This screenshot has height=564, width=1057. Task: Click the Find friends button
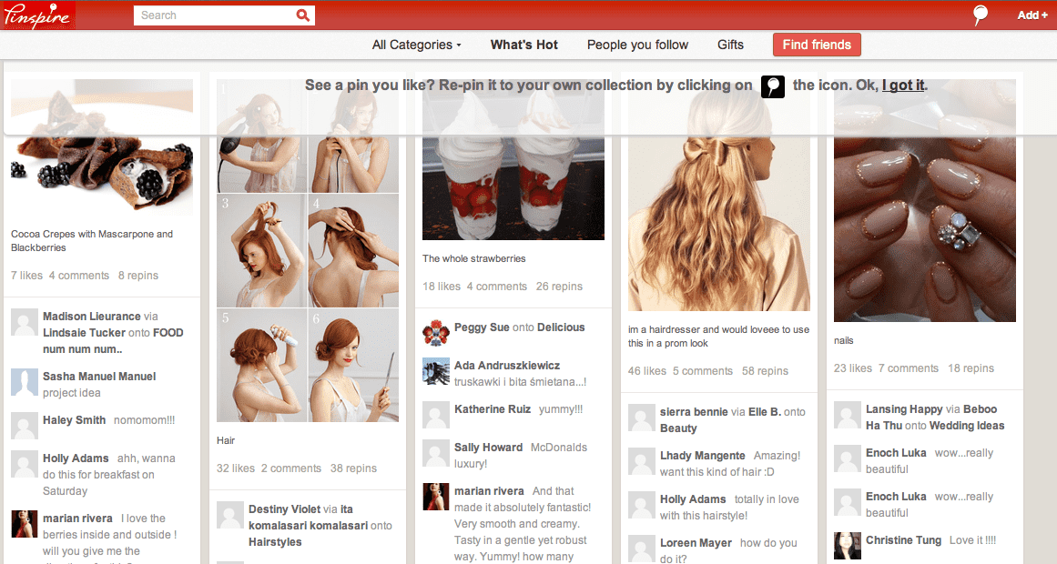pyautogui.click(x=817, y=45)
